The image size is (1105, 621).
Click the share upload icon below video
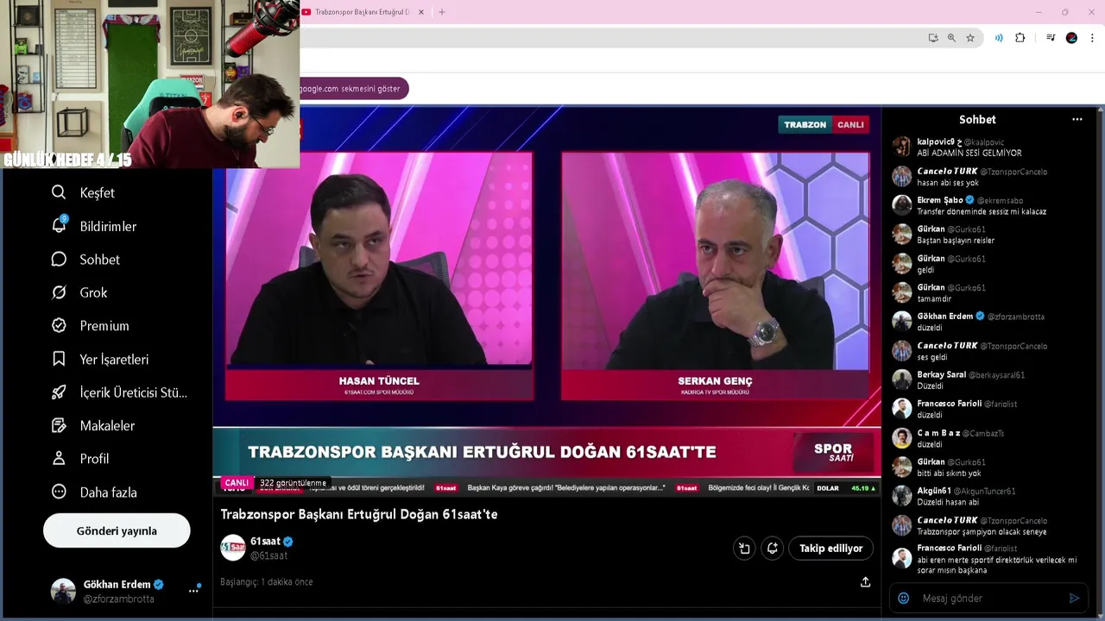pyautogui.click(x=865, y=582)
